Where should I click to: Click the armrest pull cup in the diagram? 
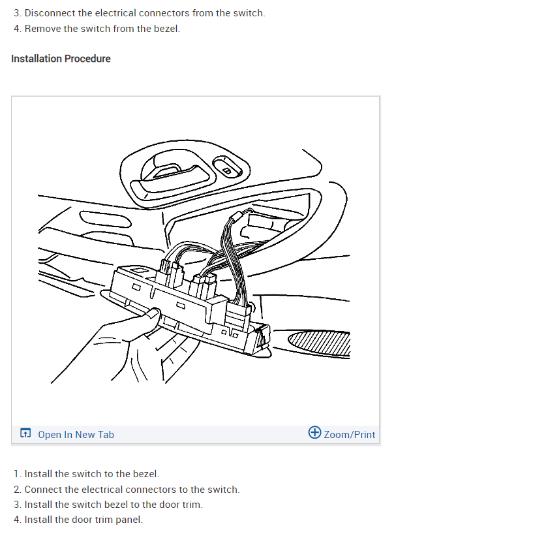104,219
